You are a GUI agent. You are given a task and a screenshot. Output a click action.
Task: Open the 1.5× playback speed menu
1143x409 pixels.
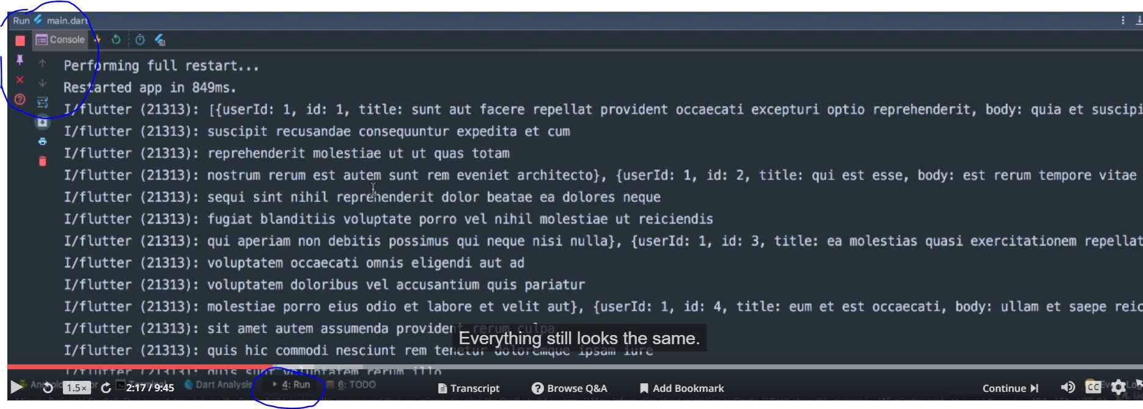77,388
